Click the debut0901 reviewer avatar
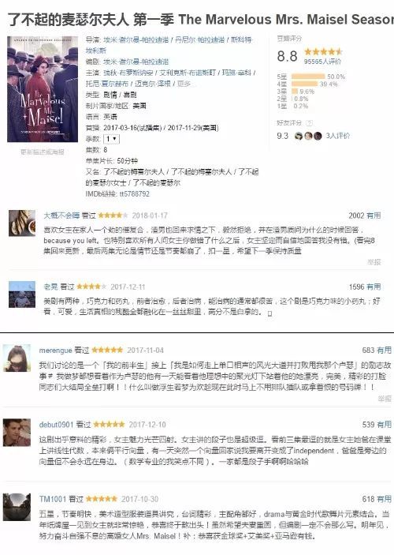 (17, 432)
